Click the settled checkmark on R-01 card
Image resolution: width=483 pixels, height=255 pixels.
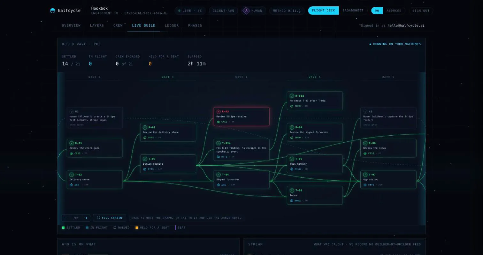coord(72,143)
